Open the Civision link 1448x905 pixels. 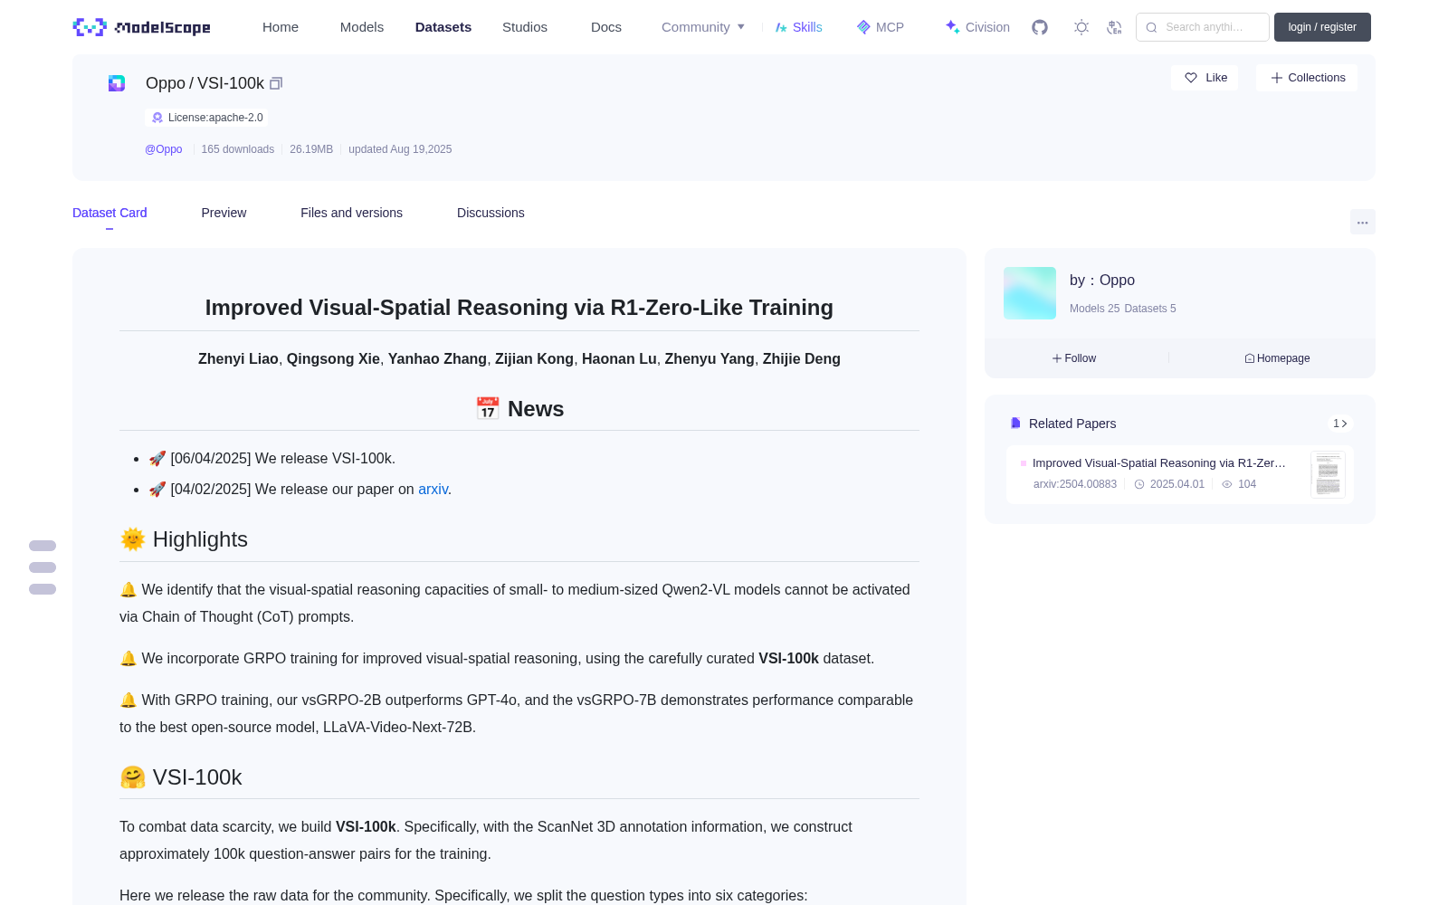click(x=977, y=27)
